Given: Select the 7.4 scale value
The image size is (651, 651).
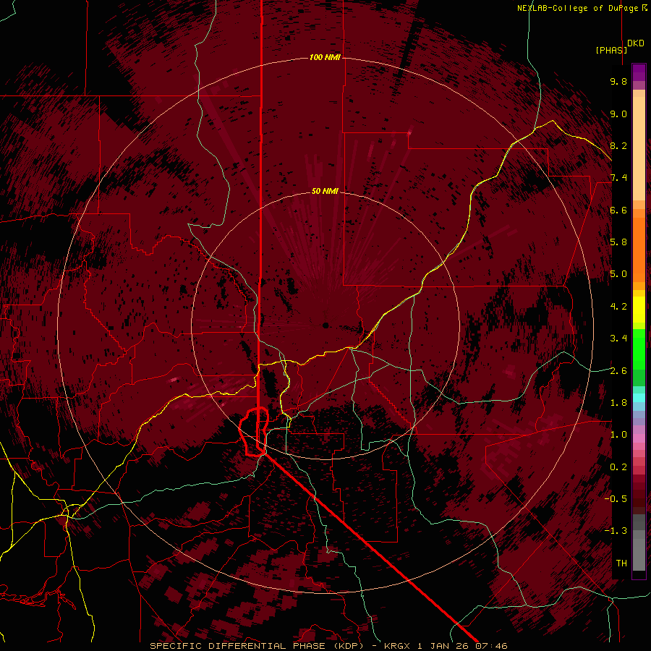Looking at the screenshot, I should point(618,178).
